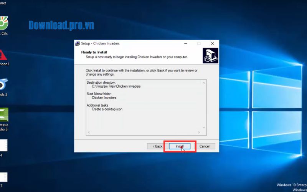The image size is (307, 192).
Task: Select the Coc Coc browser desktop icon
Action: [3, 26]
